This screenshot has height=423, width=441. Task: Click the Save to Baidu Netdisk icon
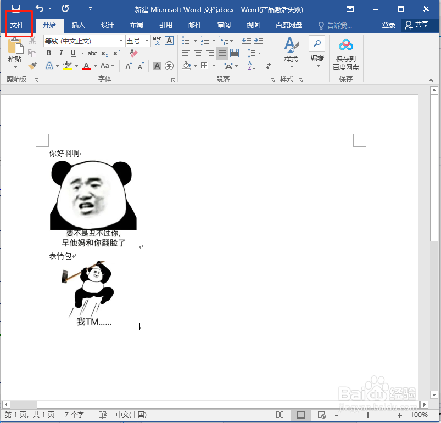click(346, 45)
